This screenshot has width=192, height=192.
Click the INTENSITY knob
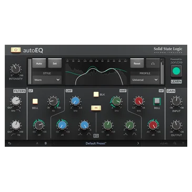[x=16, y=69]
